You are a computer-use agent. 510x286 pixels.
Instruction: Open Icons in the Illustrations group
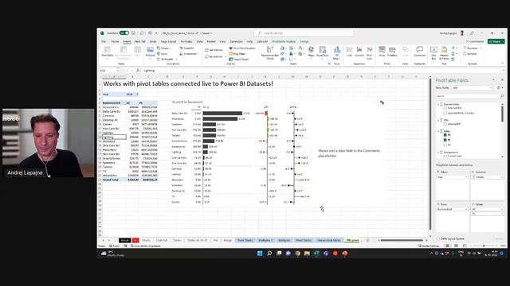[163, 53]
